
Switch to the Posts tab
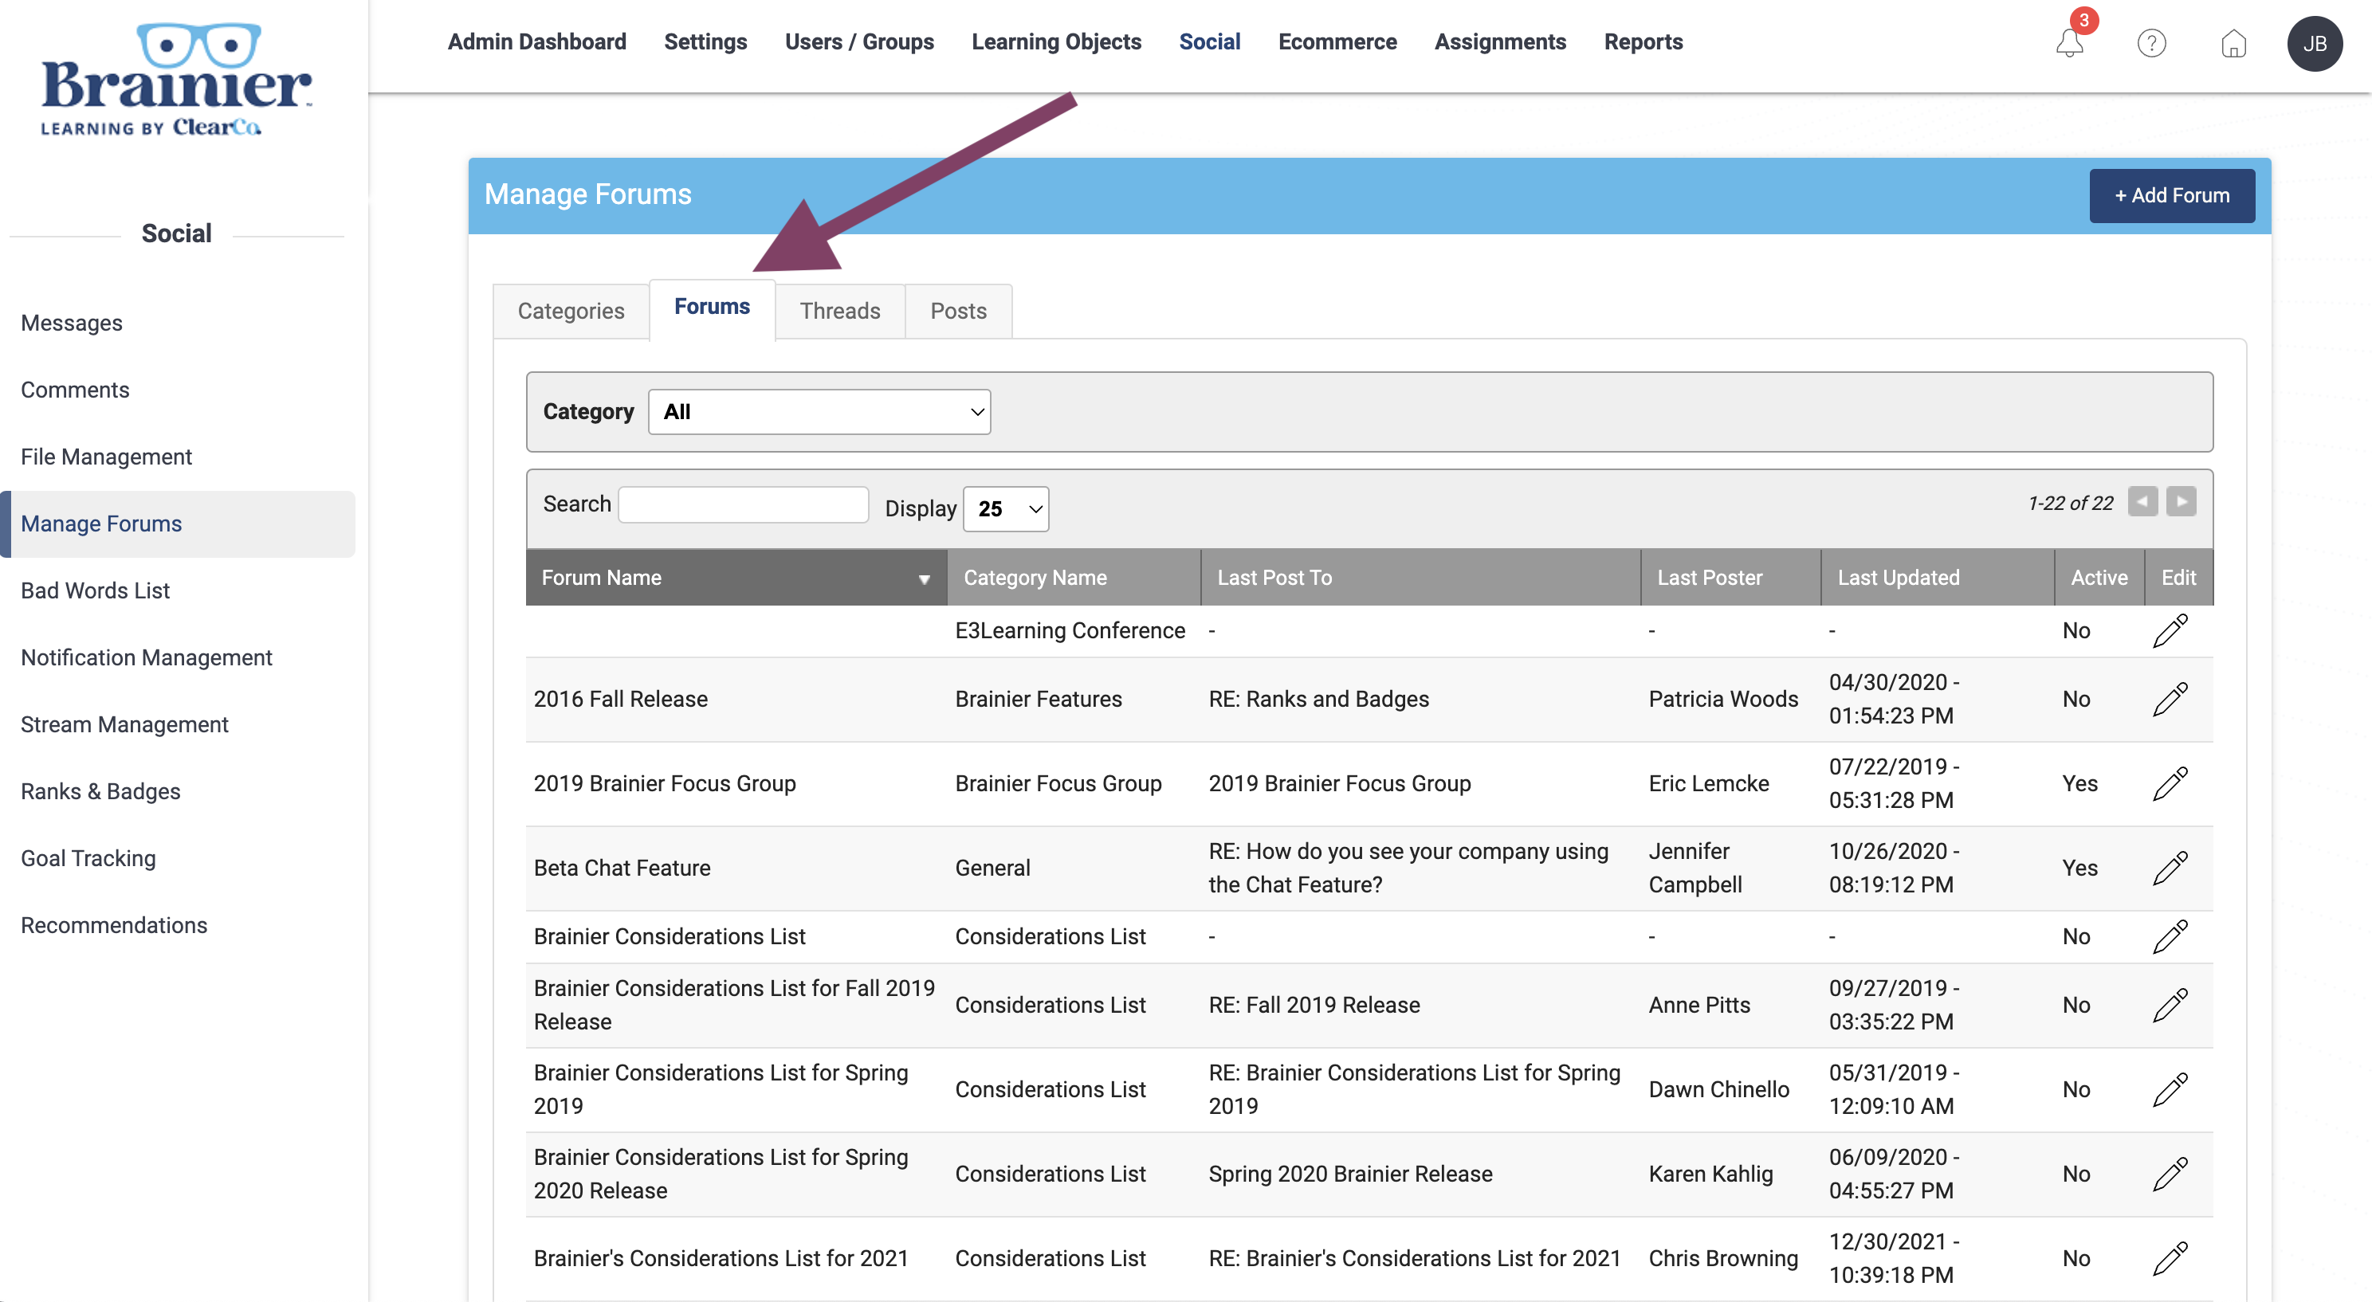[957, 312]
